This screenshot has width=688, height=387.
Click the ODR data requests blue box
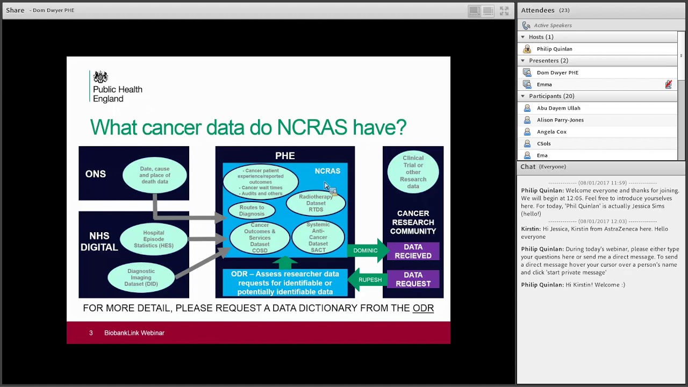pos(285,283)
